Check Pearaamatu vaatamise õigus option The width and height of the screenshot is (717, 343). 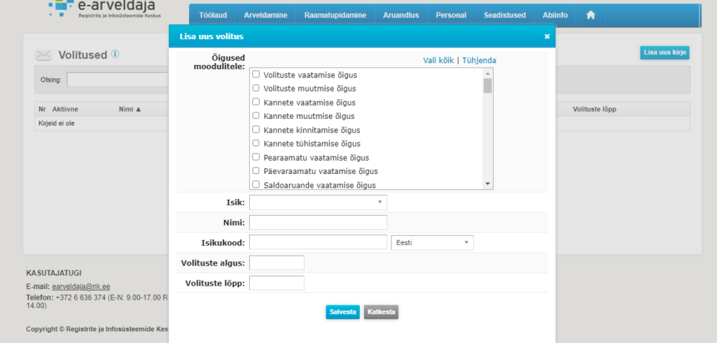[256, 157]
